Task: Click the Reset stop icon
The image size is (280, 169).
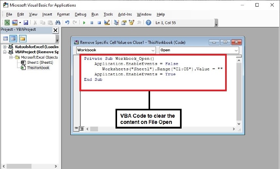Action: point(99,23)
